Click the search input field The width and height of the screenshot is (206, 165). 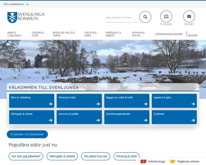coord(121,18)
